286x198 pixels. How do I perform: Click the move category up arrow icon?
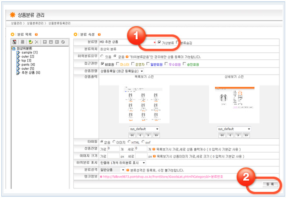pyautogui.click(x=45, y=42)
